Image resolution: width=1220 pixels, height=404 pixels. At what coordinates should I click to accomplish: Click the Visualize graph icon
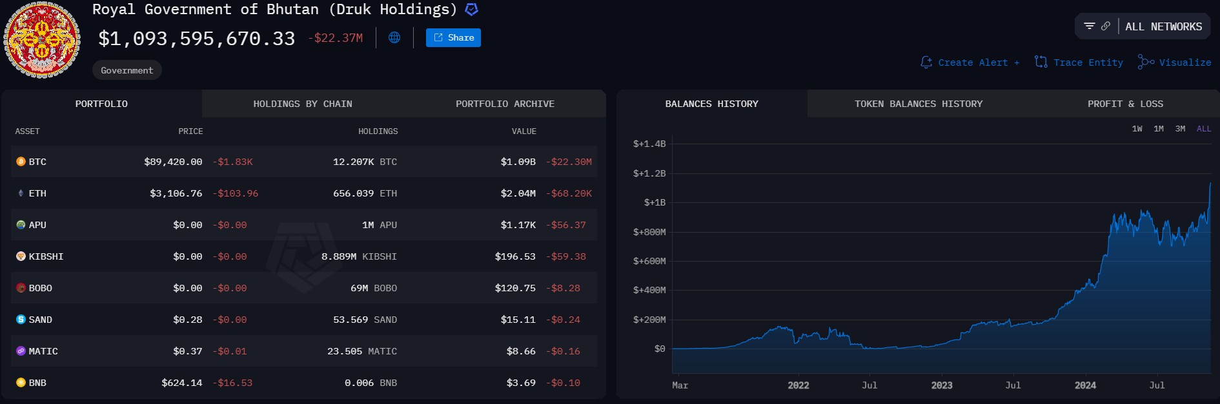[x=1146, y=62]
